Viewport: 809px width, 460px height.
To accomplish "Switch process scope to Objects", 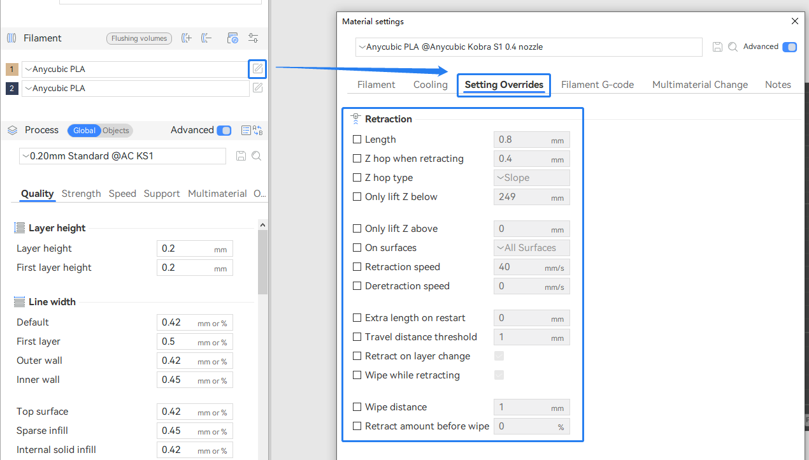I will [x=116, y=131].
